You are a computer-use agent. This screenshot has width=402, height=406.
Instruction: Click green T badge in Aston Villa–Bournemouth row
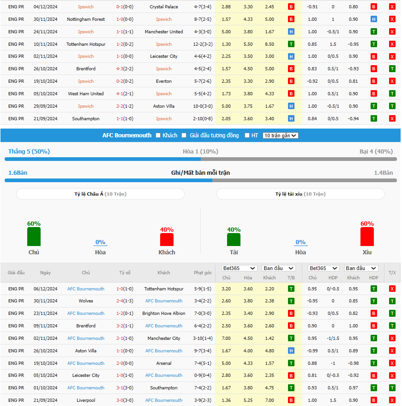tap(373, 351)
